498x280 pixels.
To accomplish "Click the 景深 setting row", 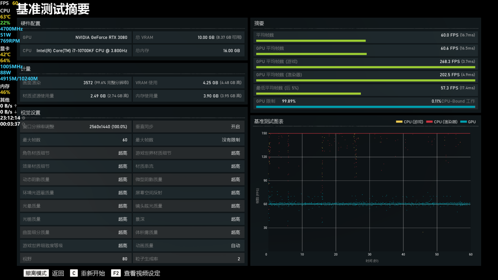I will point(189,219).
